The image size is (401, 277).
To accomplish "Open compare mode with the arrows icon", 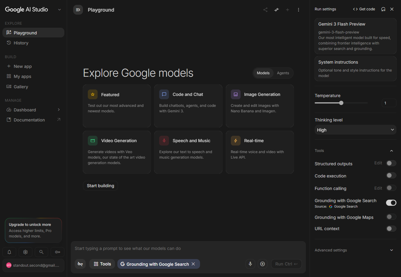I will point(277,10).
